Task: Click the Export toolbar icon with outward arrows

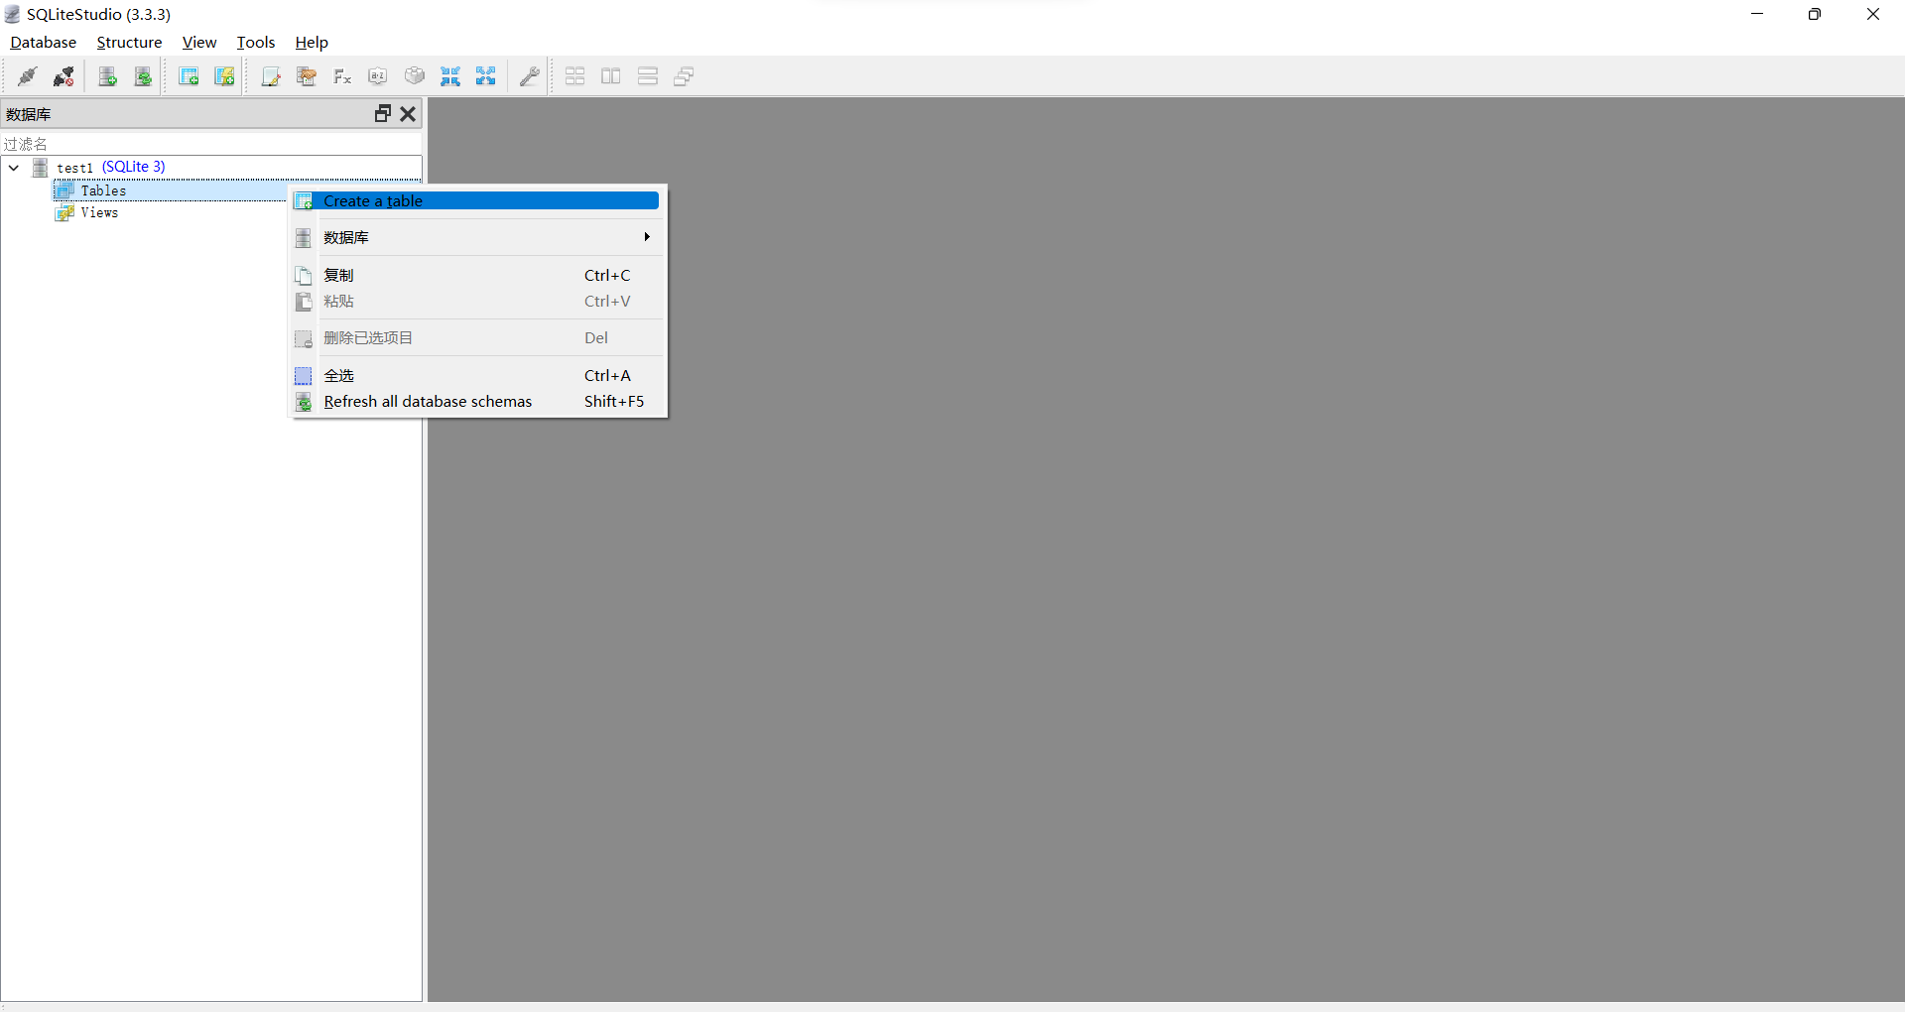Action: click(x=486, y=76)
